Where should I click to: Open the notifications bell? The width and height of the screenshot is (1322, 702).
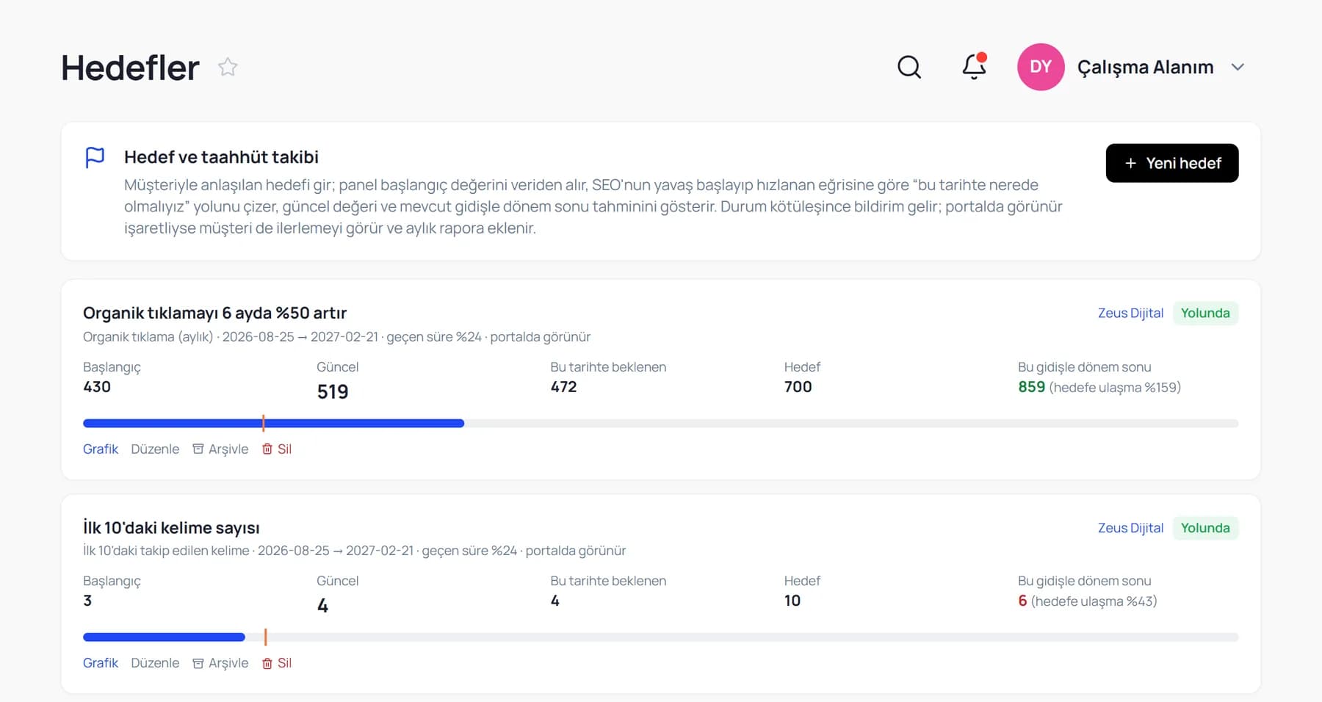coord(975,67)
